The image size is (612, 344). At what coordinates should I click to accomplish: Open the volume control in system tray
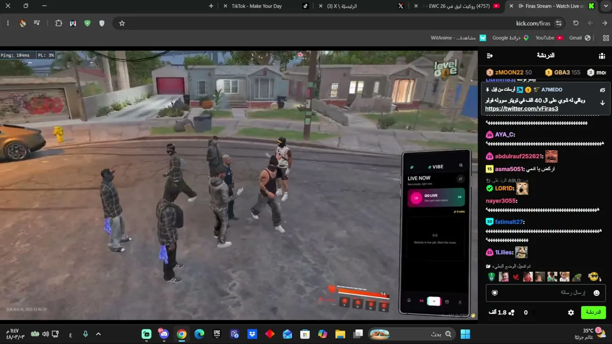[45, 334]
